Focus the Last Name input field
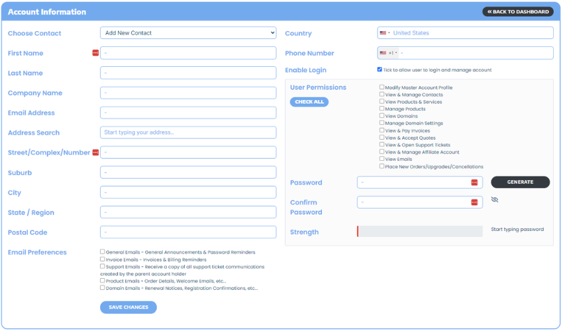Image resolution: width=563 pixels, height=331 pixels. [189, 73]
